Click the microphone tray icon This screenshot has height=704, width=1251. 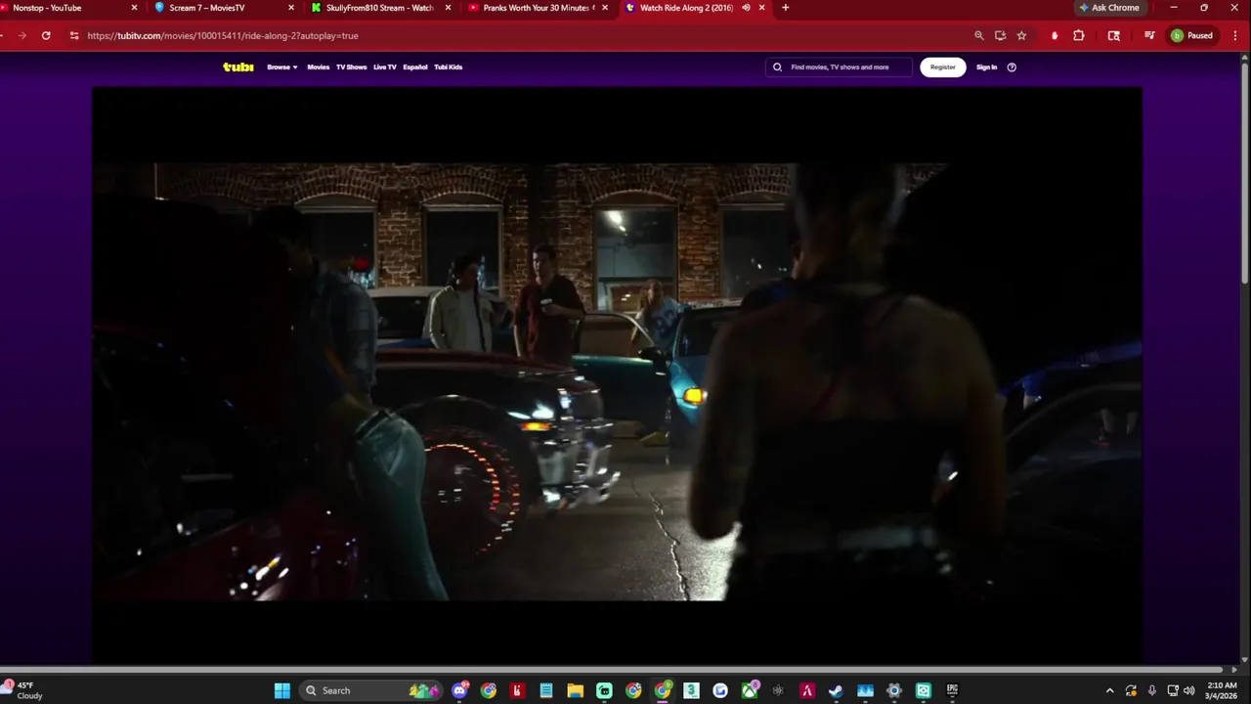[1152, 690]
